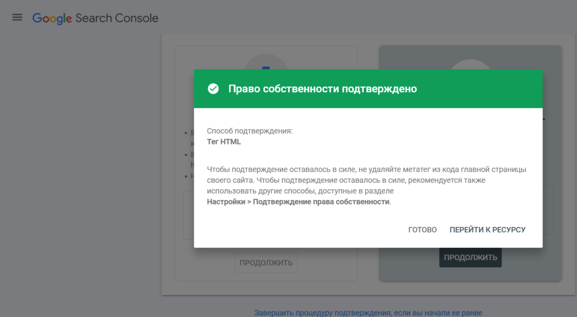577x317 pixels.
Task: Click the light ПРОДОЛЖИТЬ button on the left card
Action: click(x=266, y=262)
